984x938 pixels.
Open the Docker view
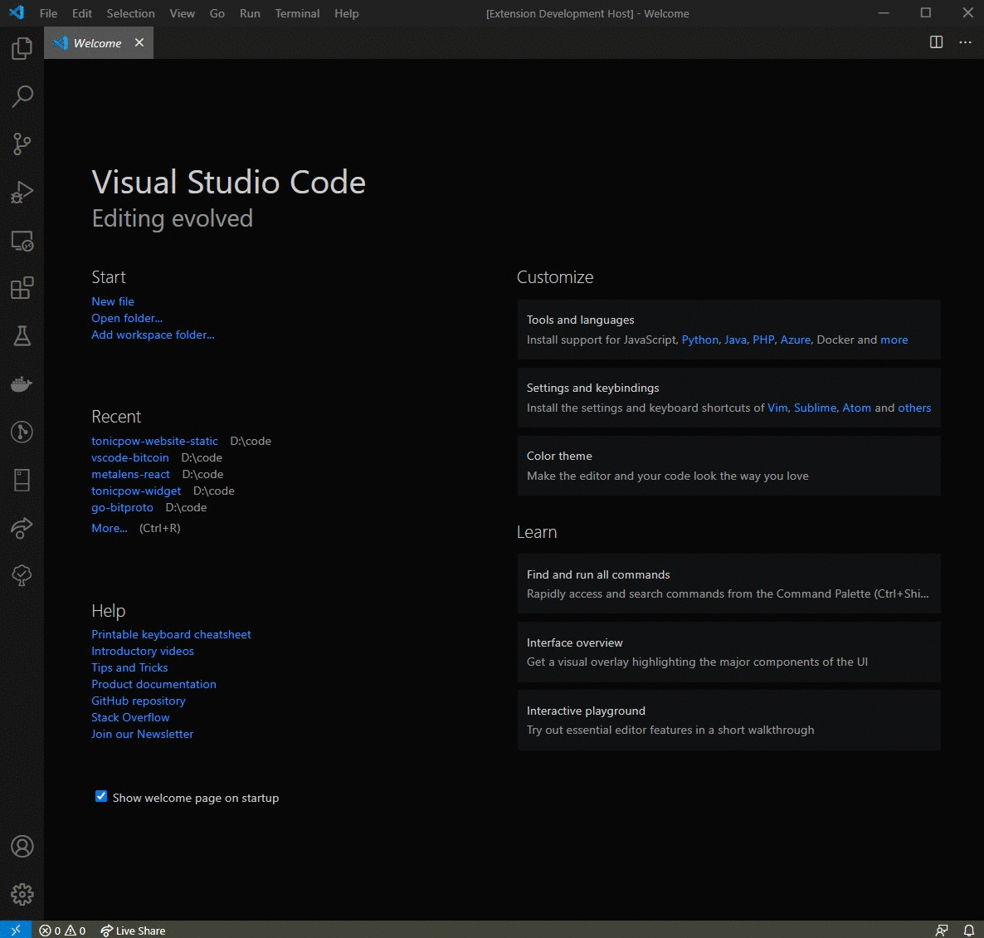(x=22, y=384)
